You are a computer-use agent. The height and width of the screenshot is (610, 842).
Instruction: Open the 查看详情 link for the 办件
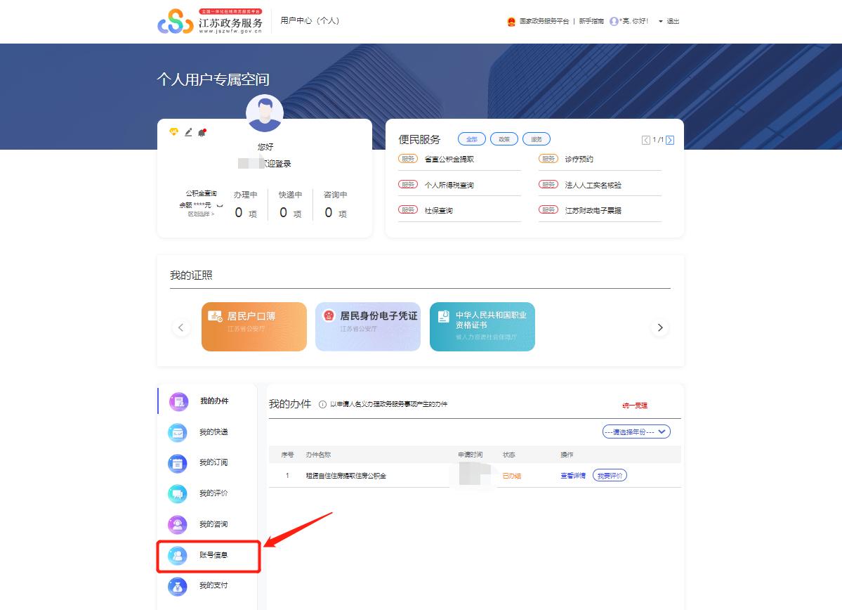[572, 476]
